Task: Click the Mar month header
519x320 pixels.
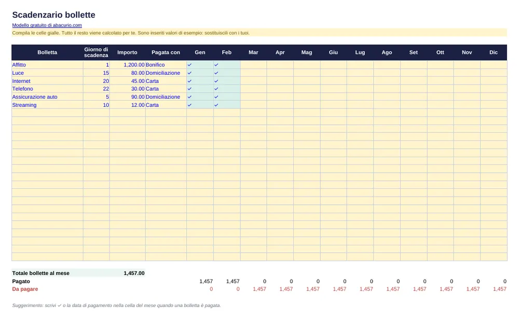Action: pyautogui.click(x=254, y=52)
